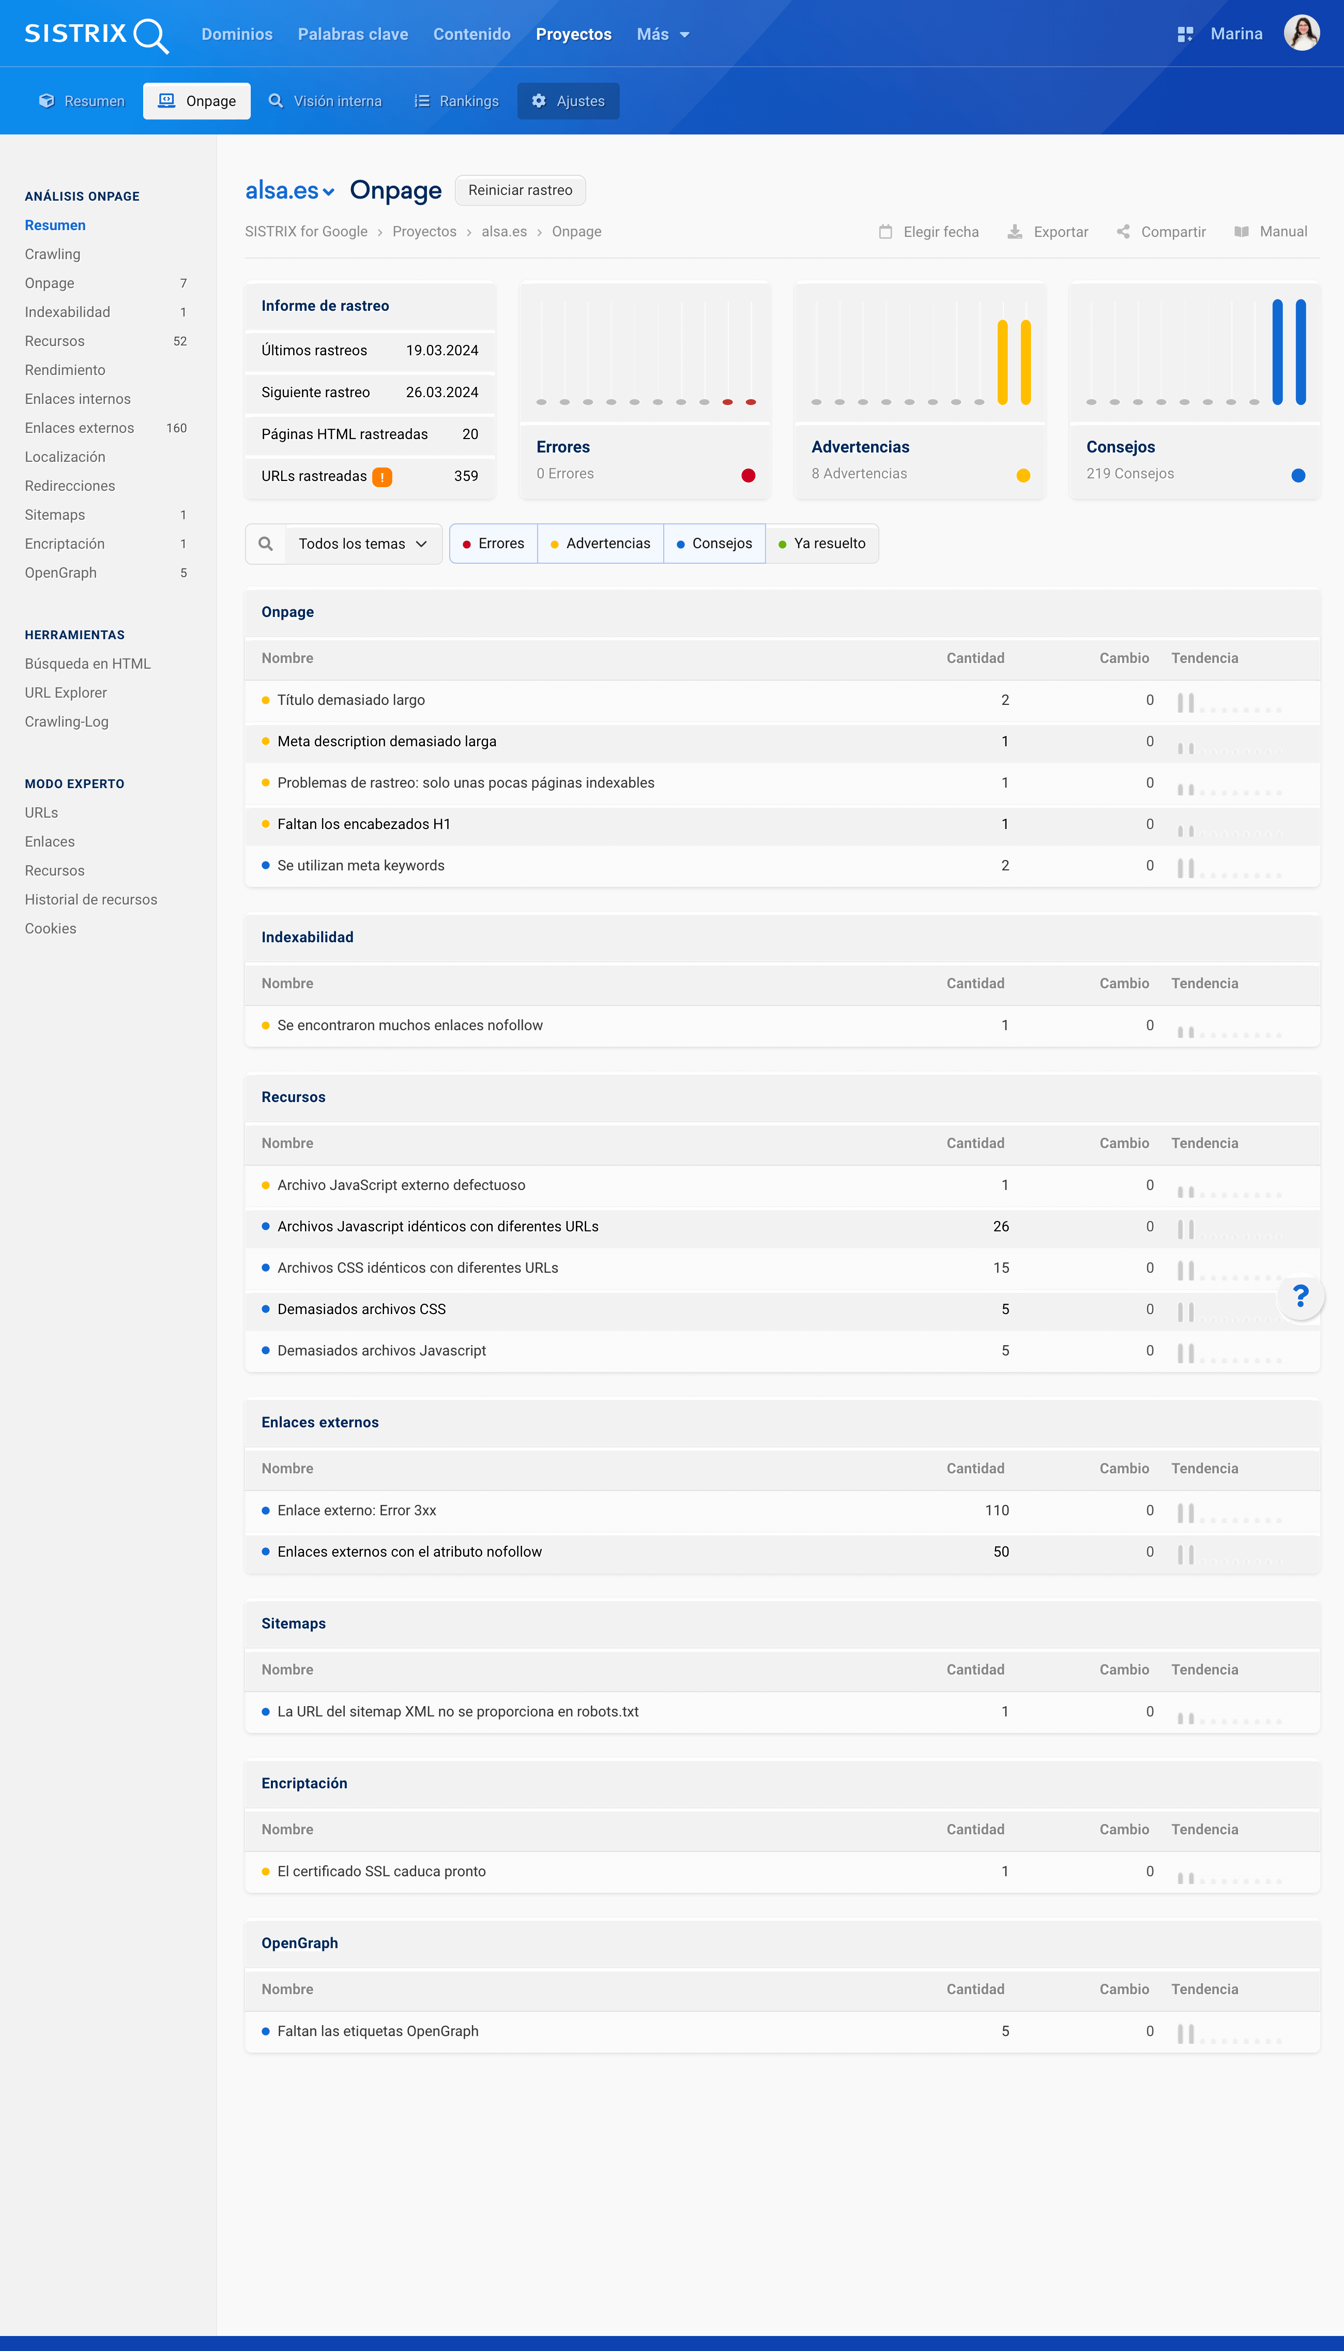
Task: Click the Exportar download icon
Action: tap(1014, 232)
